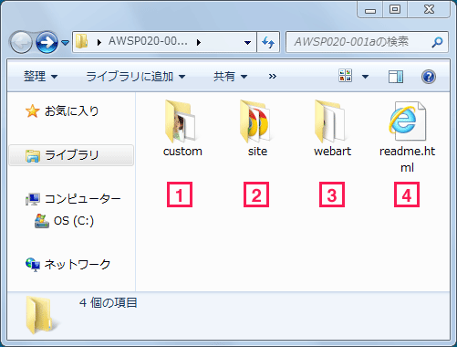The width and height of the screenshot is (457, 347).
Task: Click the folder thumbnail in details pane
Action: tap(42, 315)
